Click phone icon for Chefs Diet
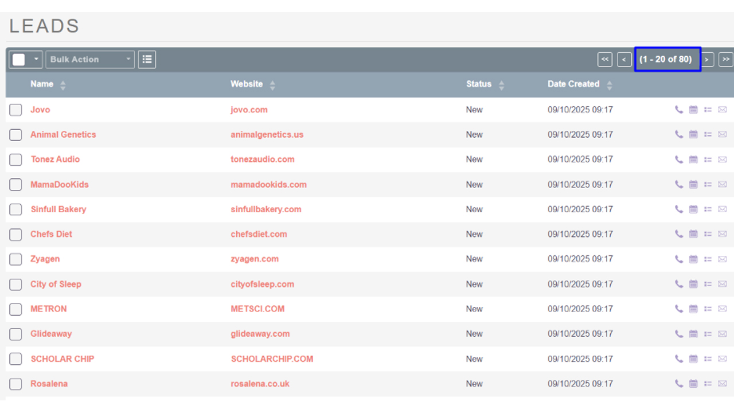Viewport: 734px width, 413px height. click(679, 234)
